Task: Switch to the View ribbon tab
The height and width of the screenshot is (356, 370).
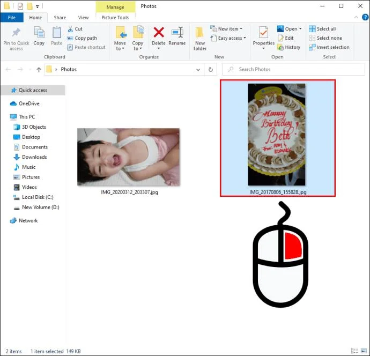Action: [x=83, y=18]
